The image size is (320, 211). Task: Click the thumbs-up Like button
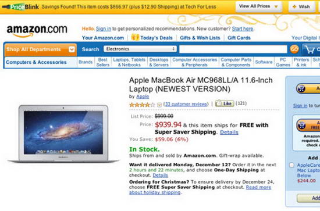coord(225,103)
